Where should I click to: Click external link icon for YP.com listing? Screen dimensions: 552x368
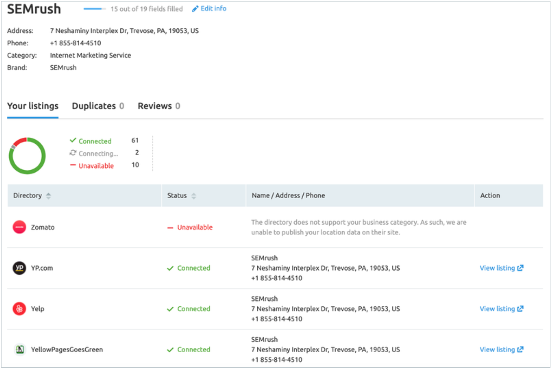point(520,268)
